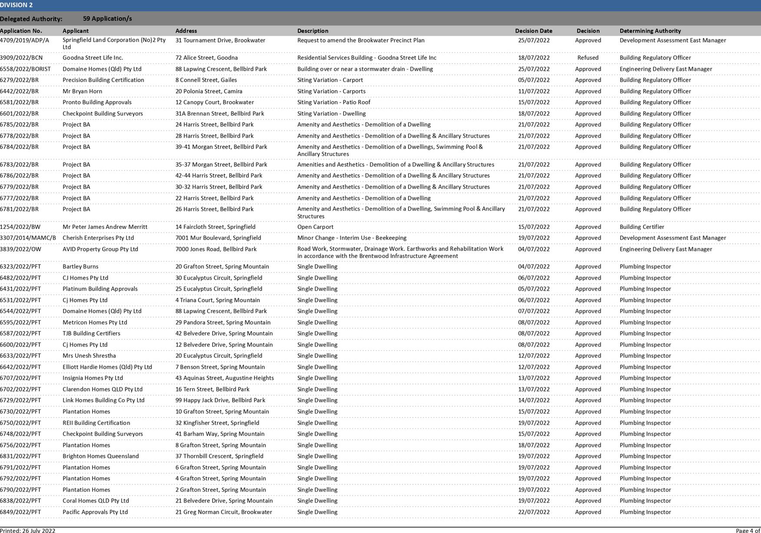Select applicant Platinum Building Approvals
This screenshot has height=533, width=761.
100,289
